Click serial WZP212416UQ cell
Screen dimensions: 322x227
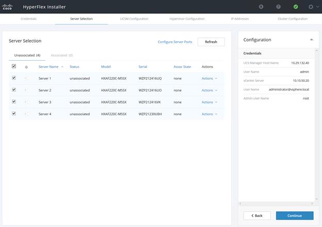150,78
